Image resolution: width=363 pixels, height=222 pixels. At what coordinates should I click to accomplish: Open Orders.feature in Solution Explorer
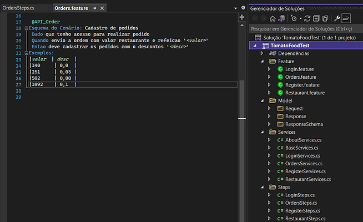(x=300, y=77)
